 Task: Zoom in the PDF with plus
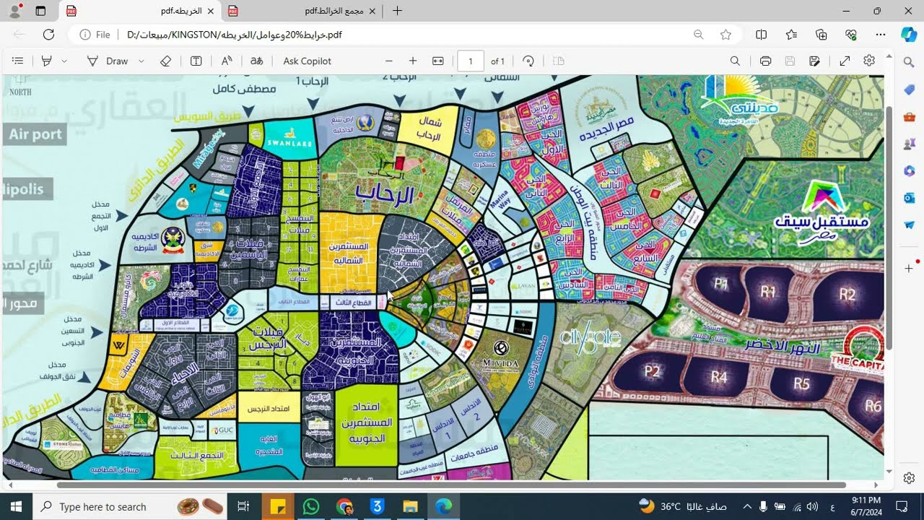point(413,61)
